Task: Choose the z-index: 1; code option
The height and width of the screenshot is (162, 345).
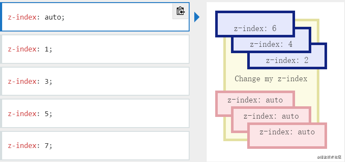Action: 95,49
